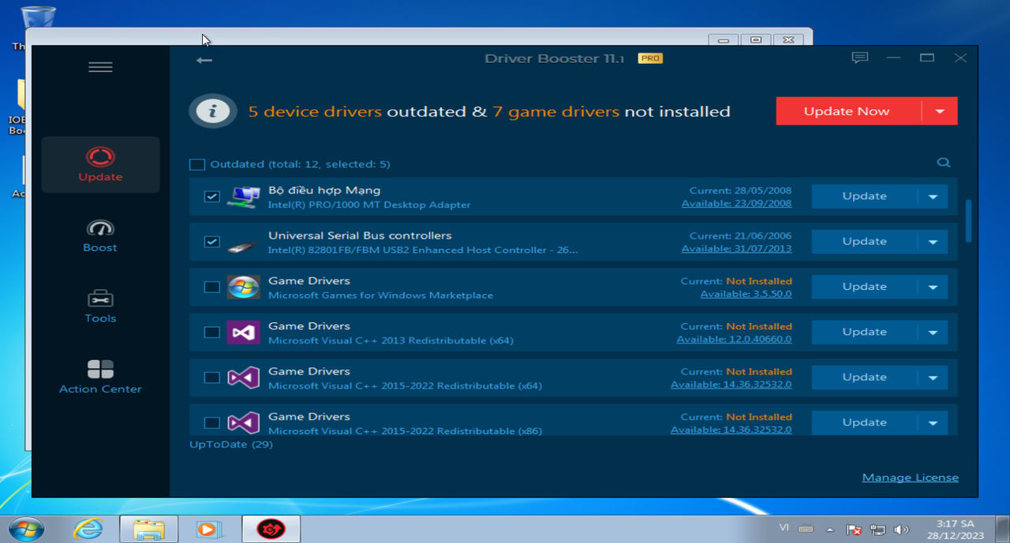The image size is (1010, 543).
Task: Open Update dropdown for USB controllers row
Action: [x=933, y=242]
